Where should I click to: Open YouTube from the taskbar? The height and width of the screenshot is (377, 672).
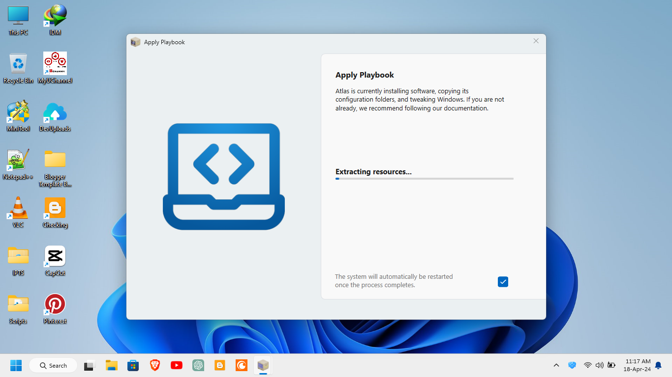click(x=177, y=365)
